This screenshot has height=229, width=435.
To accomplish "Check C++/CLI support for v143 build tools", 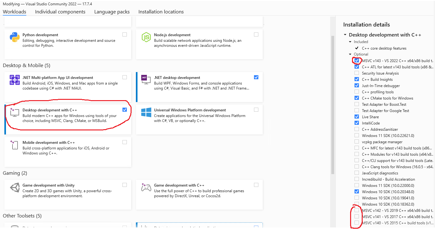I will (x=357, y=160).
